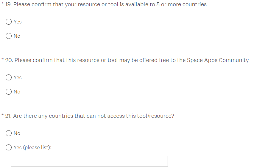
Task: Click the 'Yes' label text under question 20
Action: tap(18, 77)
